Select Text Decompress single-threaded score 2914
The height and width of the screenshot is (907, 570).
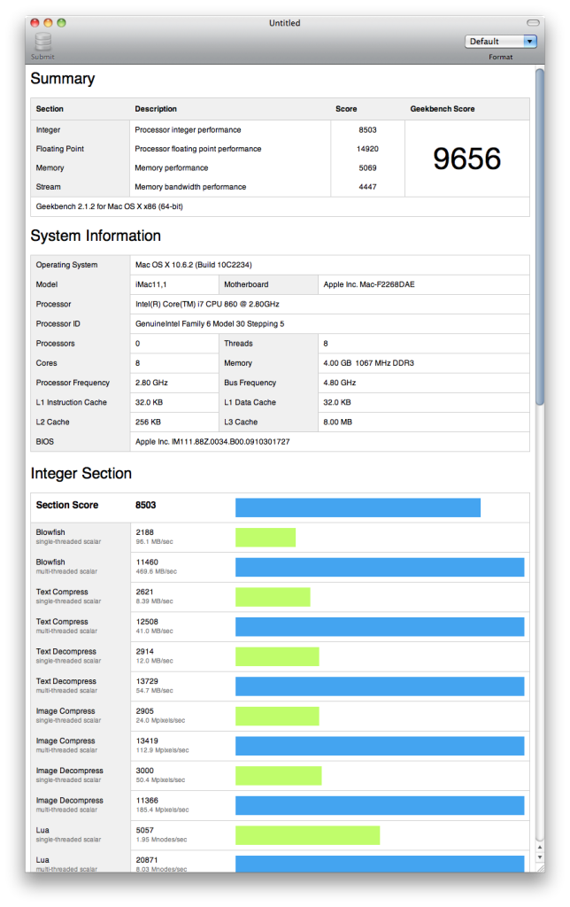coord(144,651)
